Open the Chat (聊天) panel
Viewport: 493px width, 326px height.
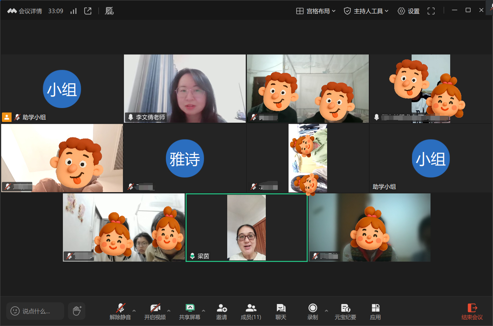point(281,311)
